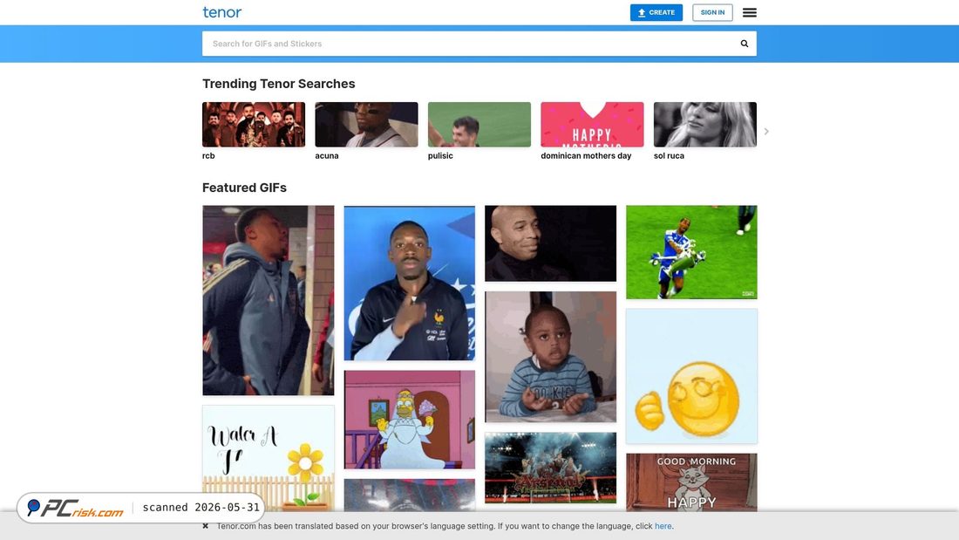Screen dimensions: 959x540
Task: Open the blue-kit footballer sliding GIF
Action: click(x=691, y=252)
